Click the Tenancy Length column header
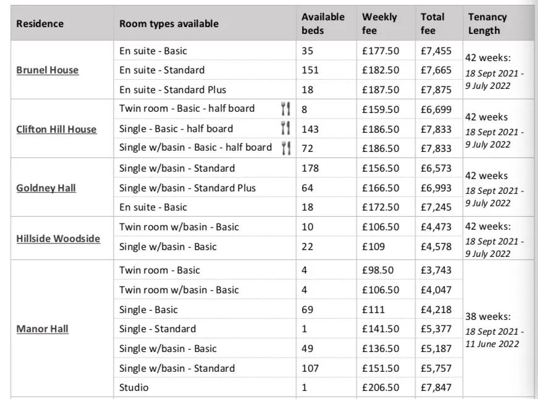Image resolution: width=538 pixels, height=399 pixels. 487,23
